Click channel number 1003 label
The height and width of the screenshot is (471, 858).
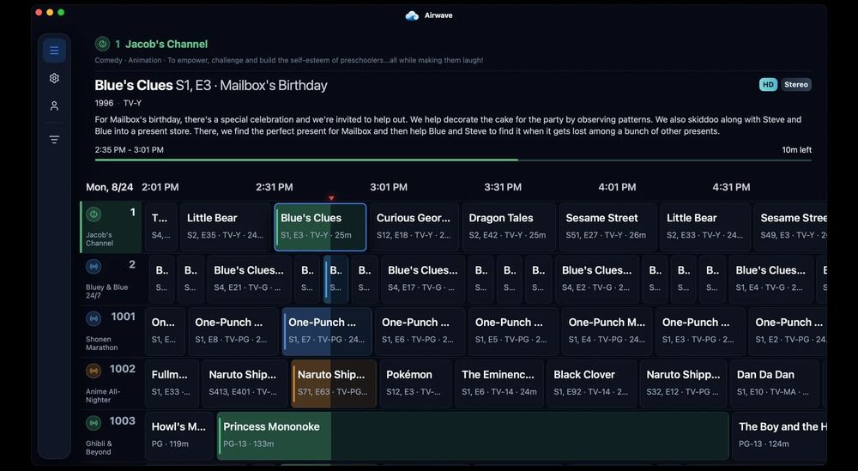pos(123,420)
